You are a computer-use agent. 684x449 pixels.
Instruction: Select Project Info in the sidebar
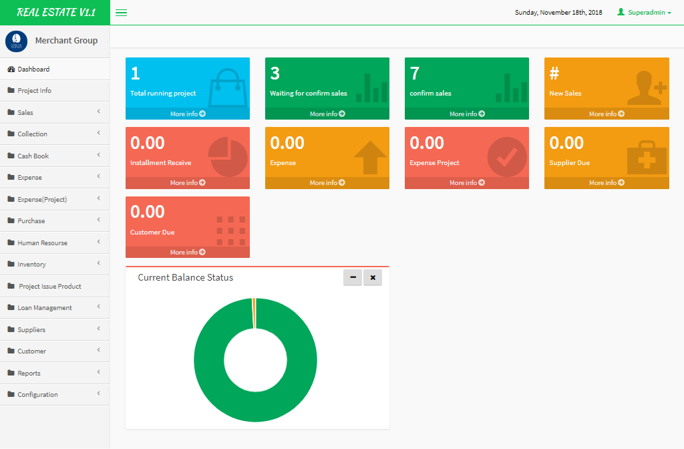pos(34,90)
